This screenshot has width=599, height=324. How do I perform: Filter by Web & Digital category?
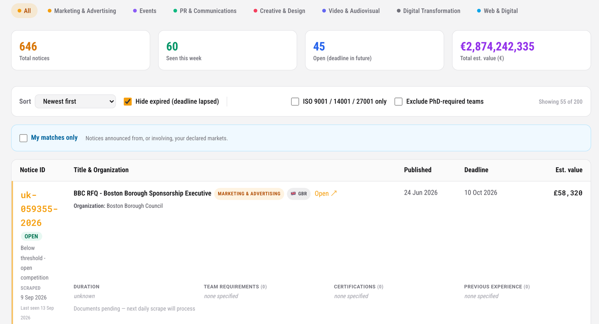(497, 11)
